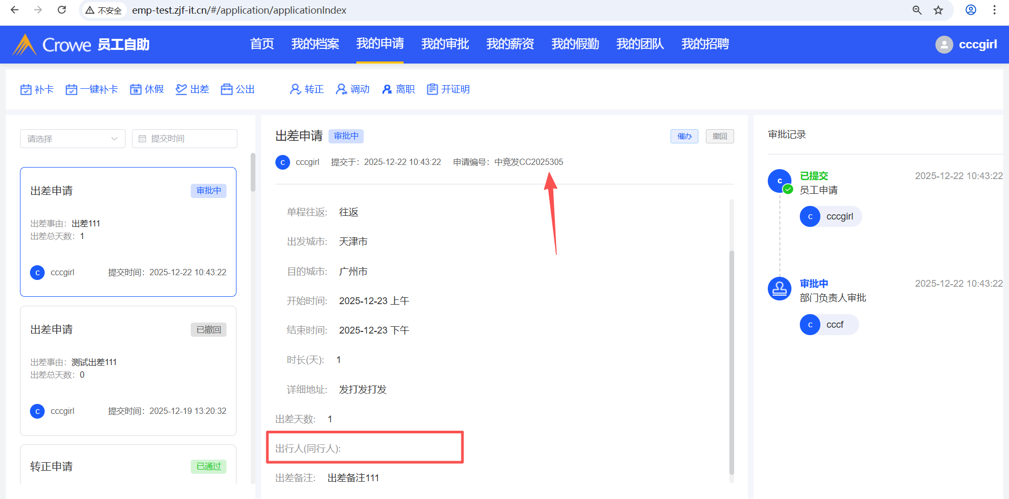Click the 催办 button
Viewport: 1009px width, 499px height.
pyautogui.click(x=684, y=136)
